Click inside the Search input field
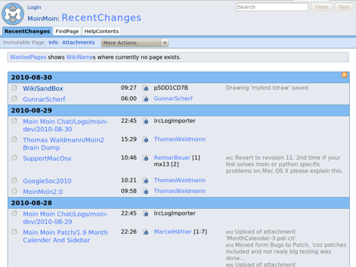Screen dimensions: 356x267 [272, 7]
